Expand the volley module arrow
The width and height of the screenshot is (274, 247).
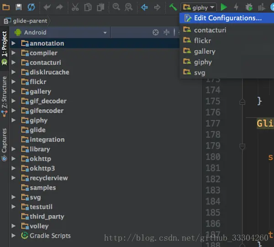point(13,226)
